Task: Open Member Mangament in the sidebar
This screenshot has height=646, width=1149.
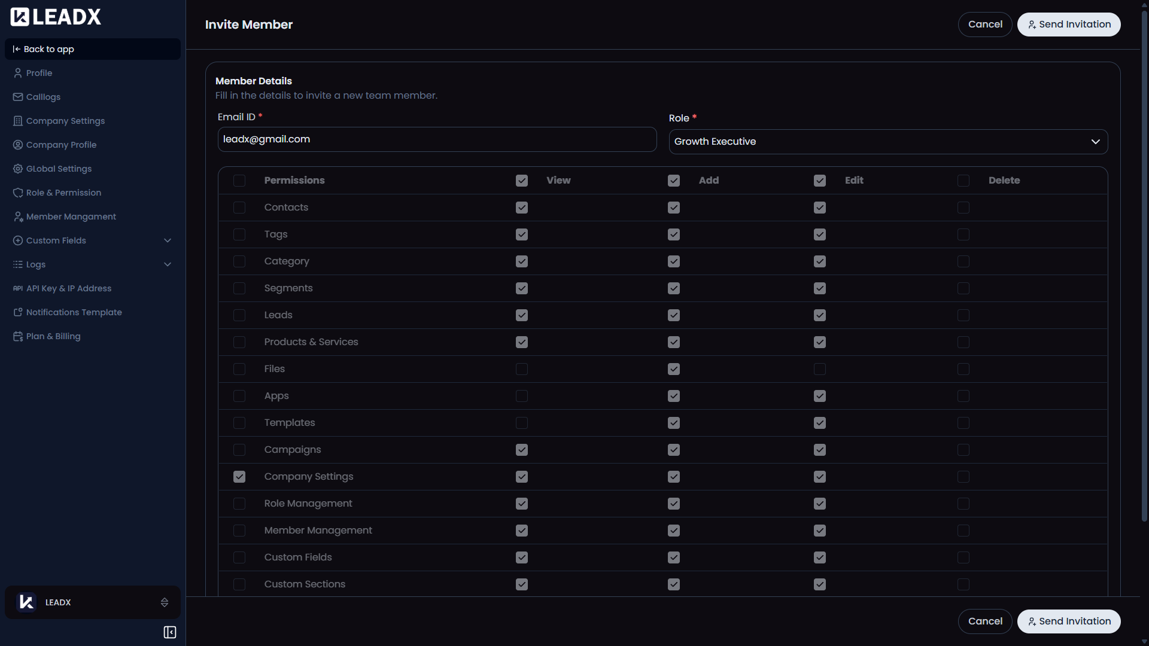Action: click(x=71, y=217)
